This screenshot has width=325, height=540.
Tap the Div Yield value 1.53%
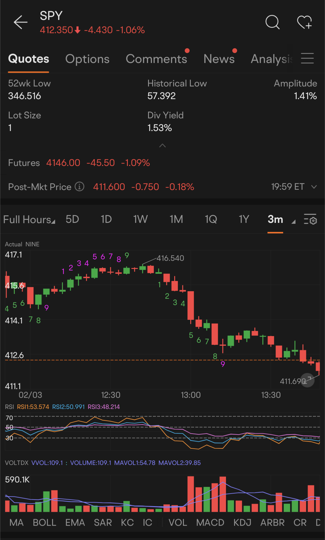[x=160, y=128]
